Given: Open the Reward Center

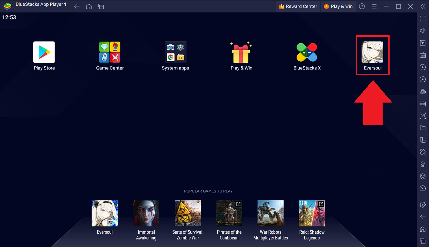Looking at the screenshot, I should (298, 6).
